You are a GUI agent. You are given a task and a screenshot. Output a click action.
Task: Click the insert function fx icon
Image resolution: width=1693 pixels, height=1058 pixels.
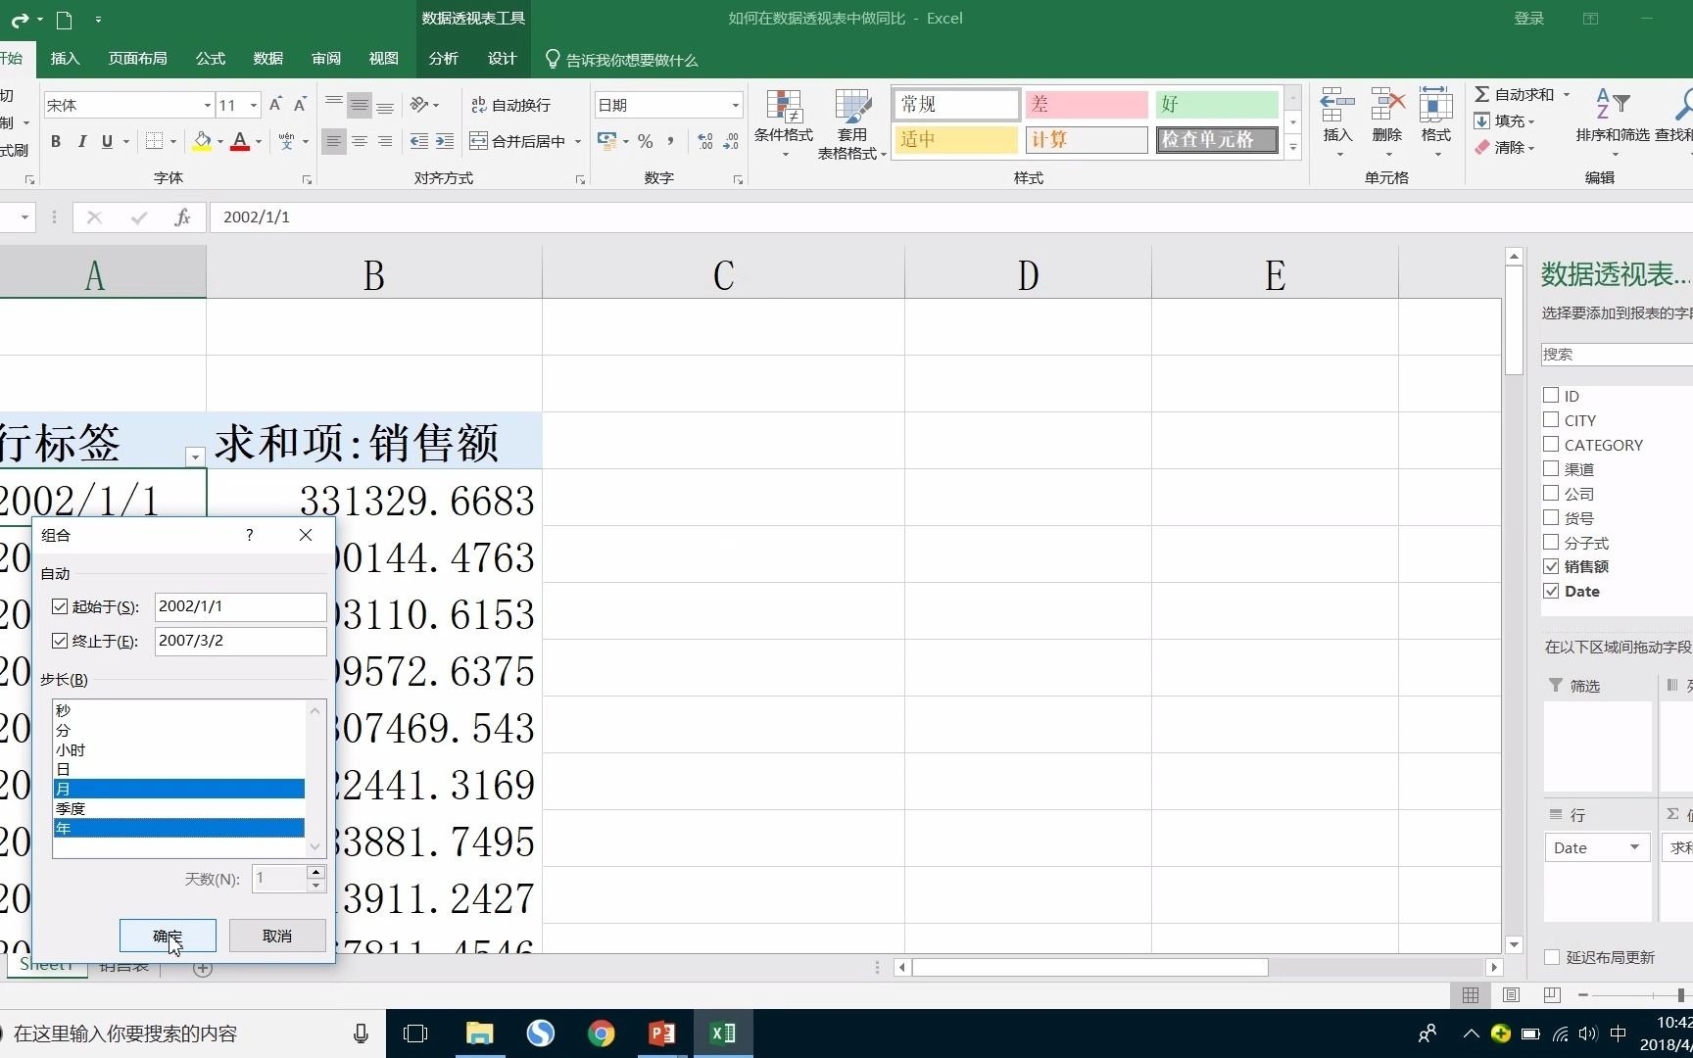pos(182,217)
